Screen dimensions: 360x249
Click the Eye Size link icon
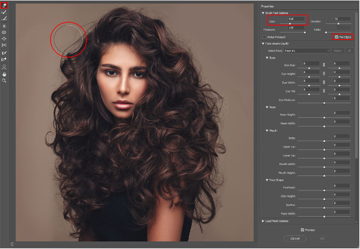[324, 65]
